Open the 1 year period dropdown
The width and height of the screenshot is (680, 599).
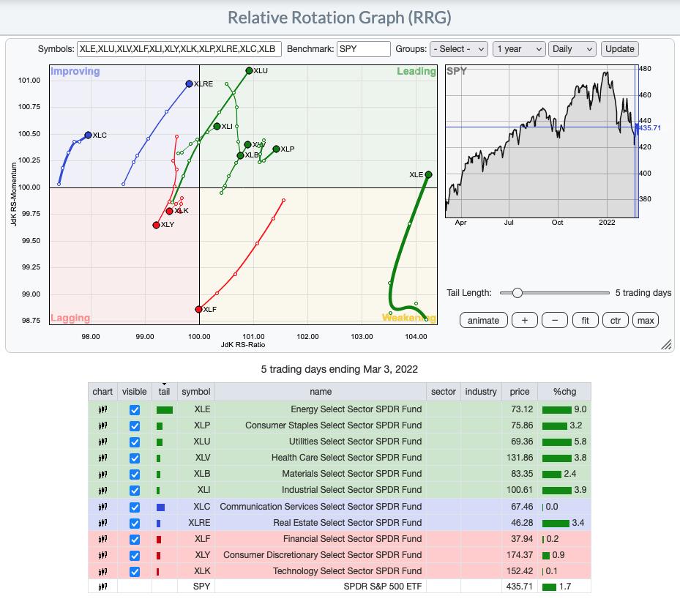click(x=519, y=49)
